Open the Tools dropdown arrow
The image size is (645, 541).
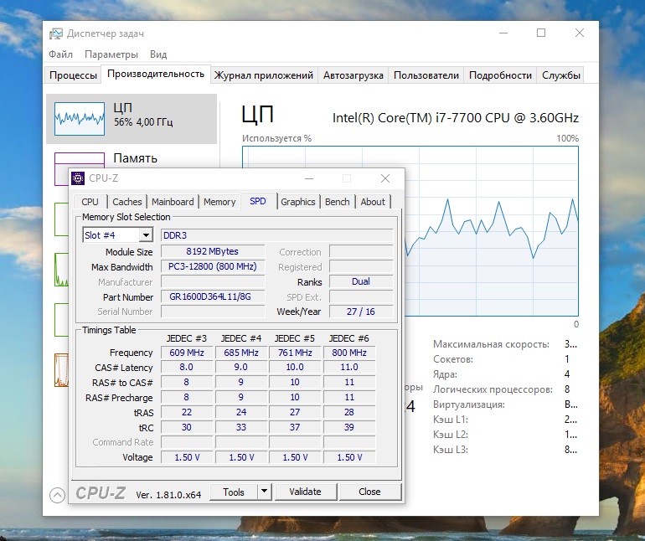(265, 492)
